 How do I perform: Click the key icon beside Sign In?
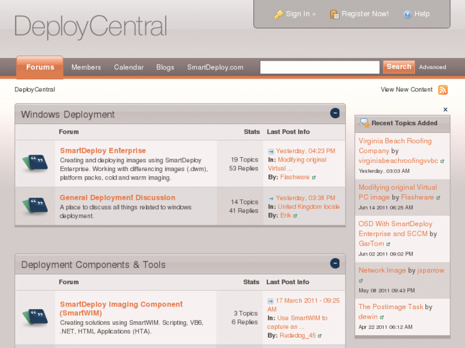279,14
